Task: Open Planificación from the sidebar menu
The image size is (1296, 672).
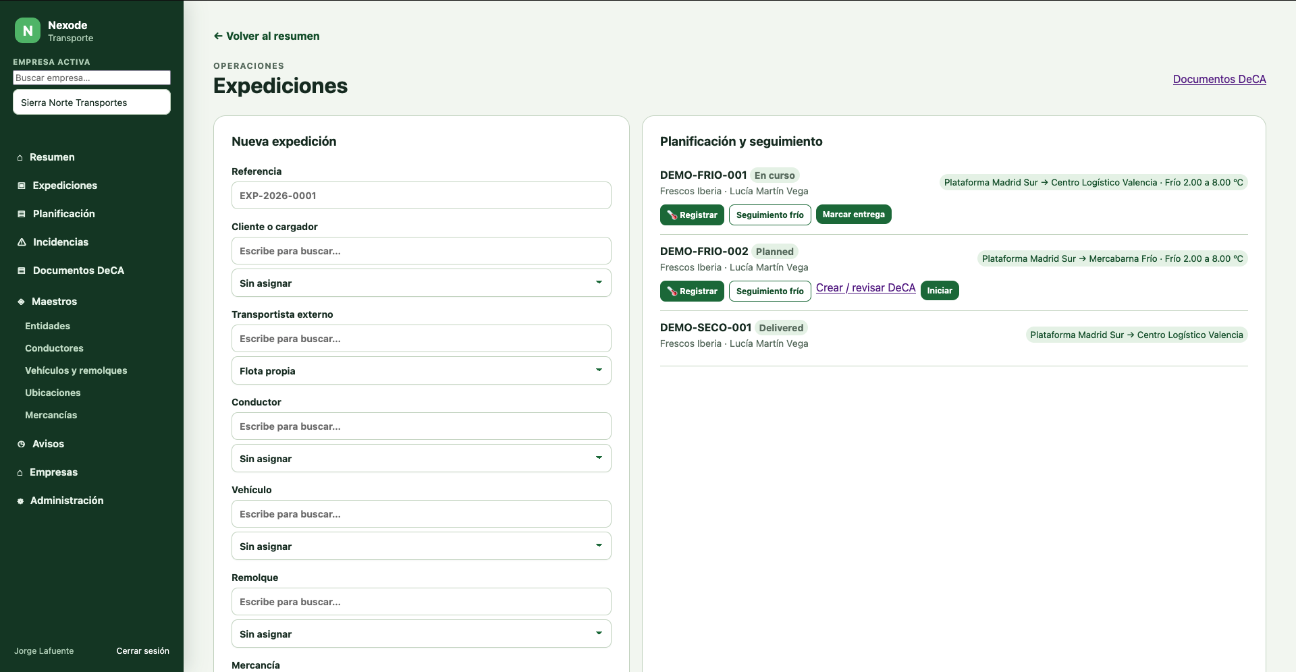Action: coord(64,214)
